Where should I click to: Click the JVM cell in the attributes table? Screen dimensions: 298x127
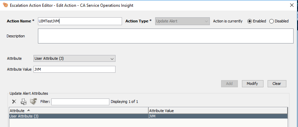click(218, 116)
